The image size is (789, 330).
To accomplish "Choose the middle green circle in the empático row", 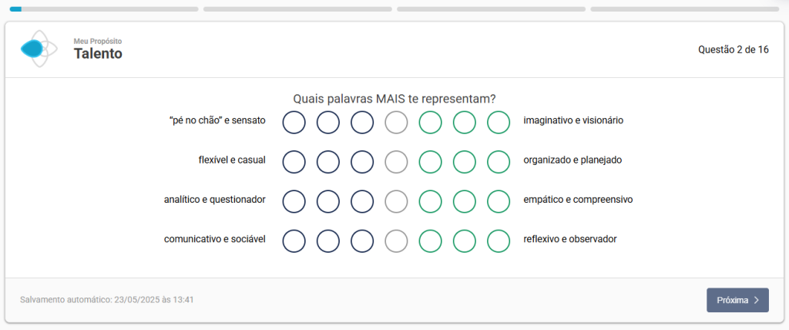I will [x=464, y=200].
